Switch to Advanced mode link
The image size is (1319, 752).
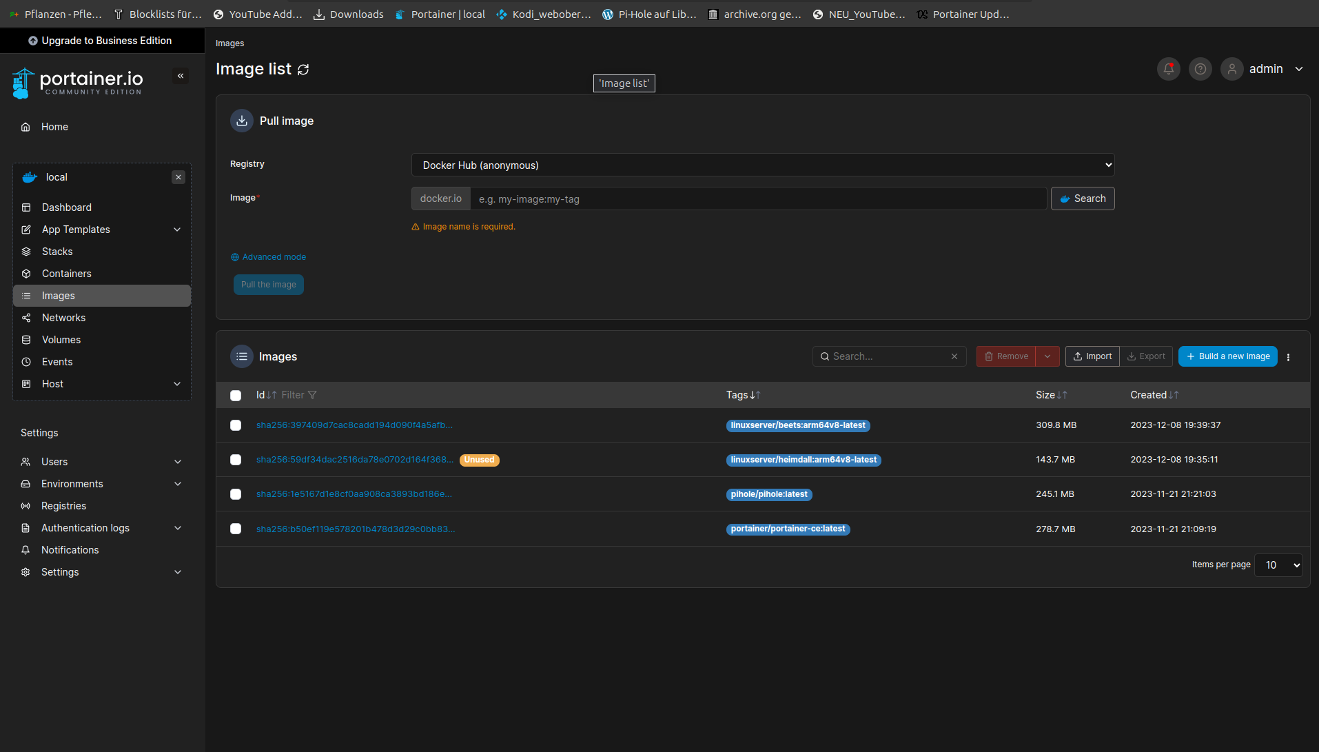[x=269, y=257]
